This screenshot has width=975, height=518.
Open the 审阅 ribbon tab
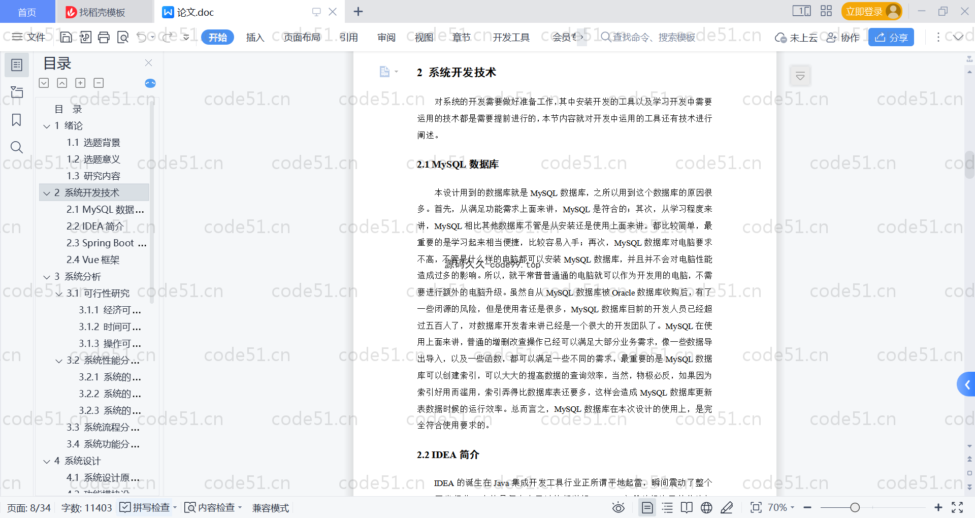pos(386,37)
